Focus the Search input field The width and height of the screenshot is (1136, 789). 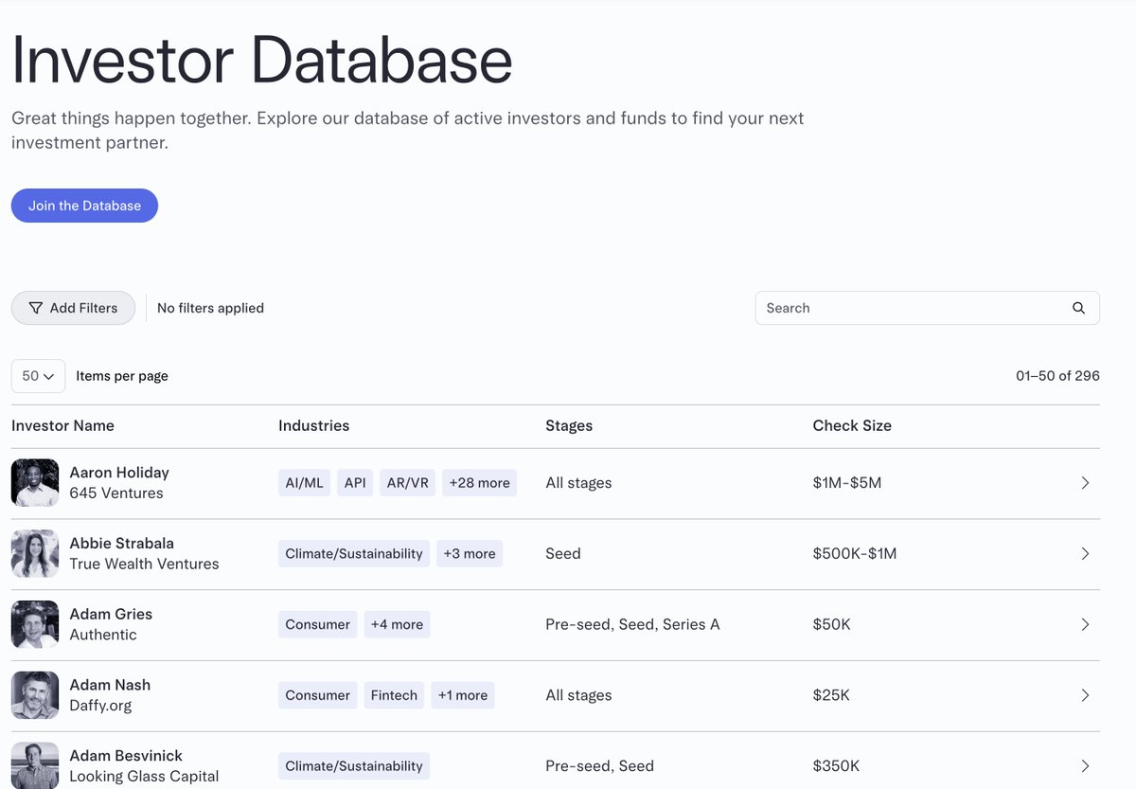tap(927, 308)
